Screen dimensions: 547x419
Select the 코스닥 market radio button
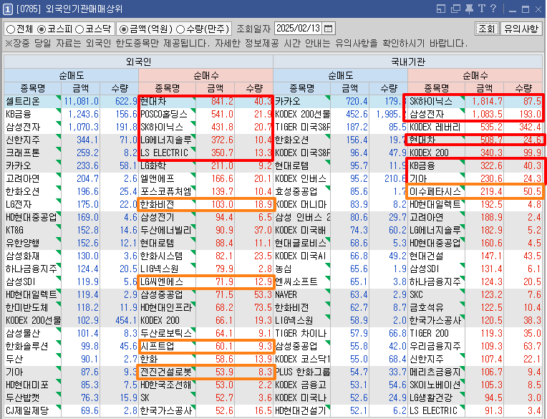(82, 29)
